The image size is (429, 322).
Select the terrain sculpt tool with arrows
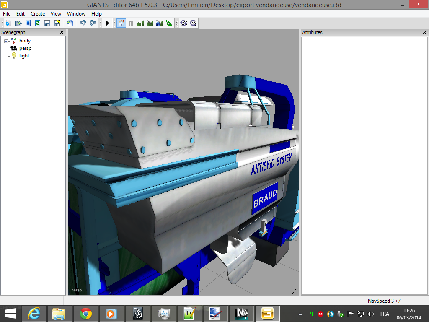140,23
